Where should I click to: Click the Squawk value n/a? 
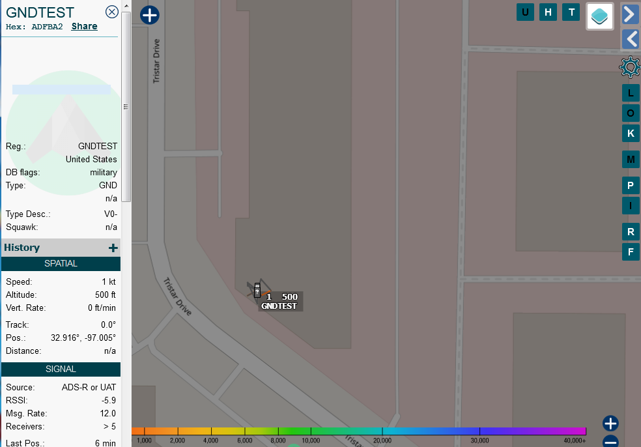coord(111,227)
